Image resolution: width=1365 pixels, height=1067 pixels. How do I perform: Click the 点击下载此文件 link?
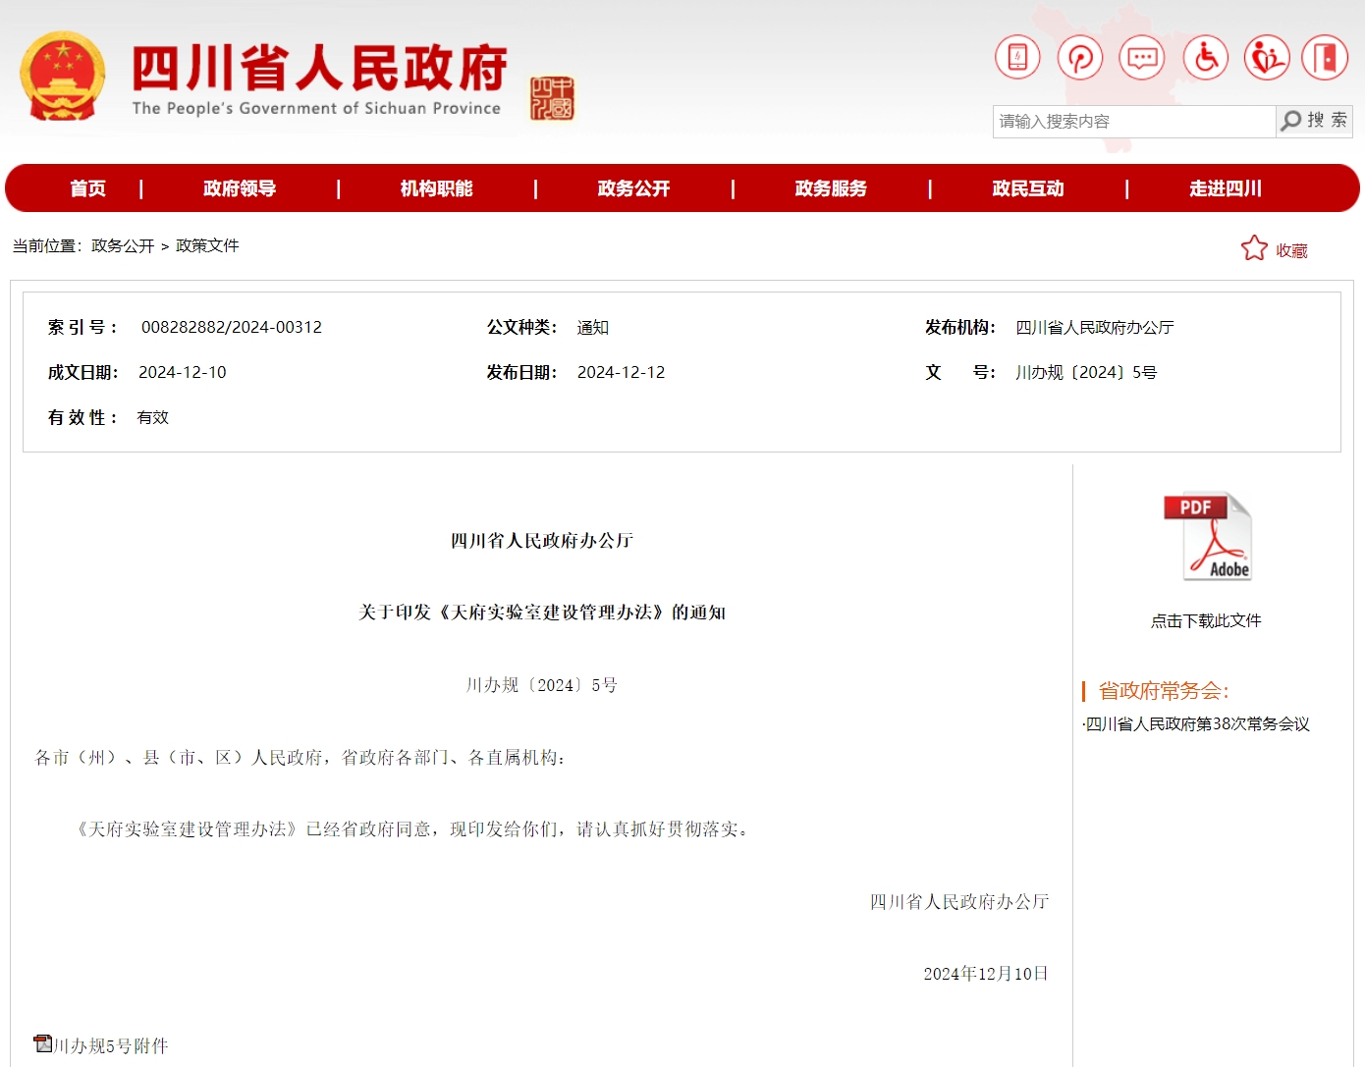[1206, 620]
